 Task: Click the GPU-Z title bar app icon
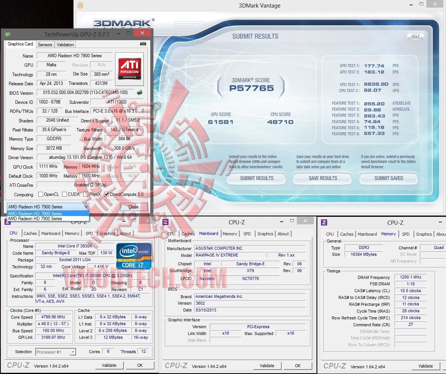click(8, 34)
